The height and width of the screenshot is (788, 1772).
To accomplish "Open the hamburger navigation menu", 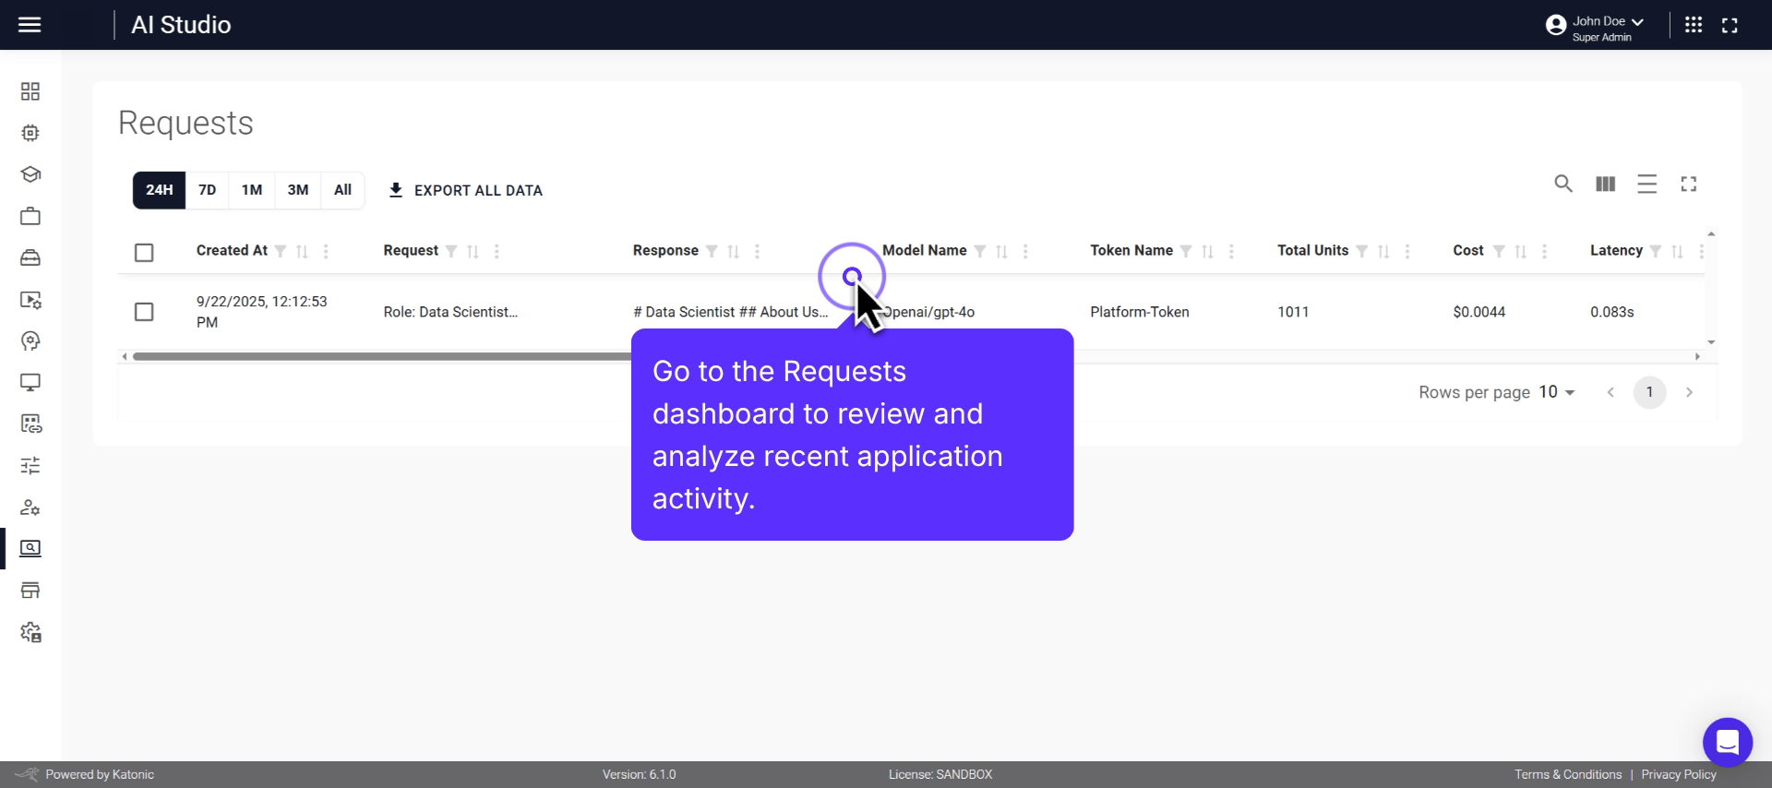I will 30,25.
